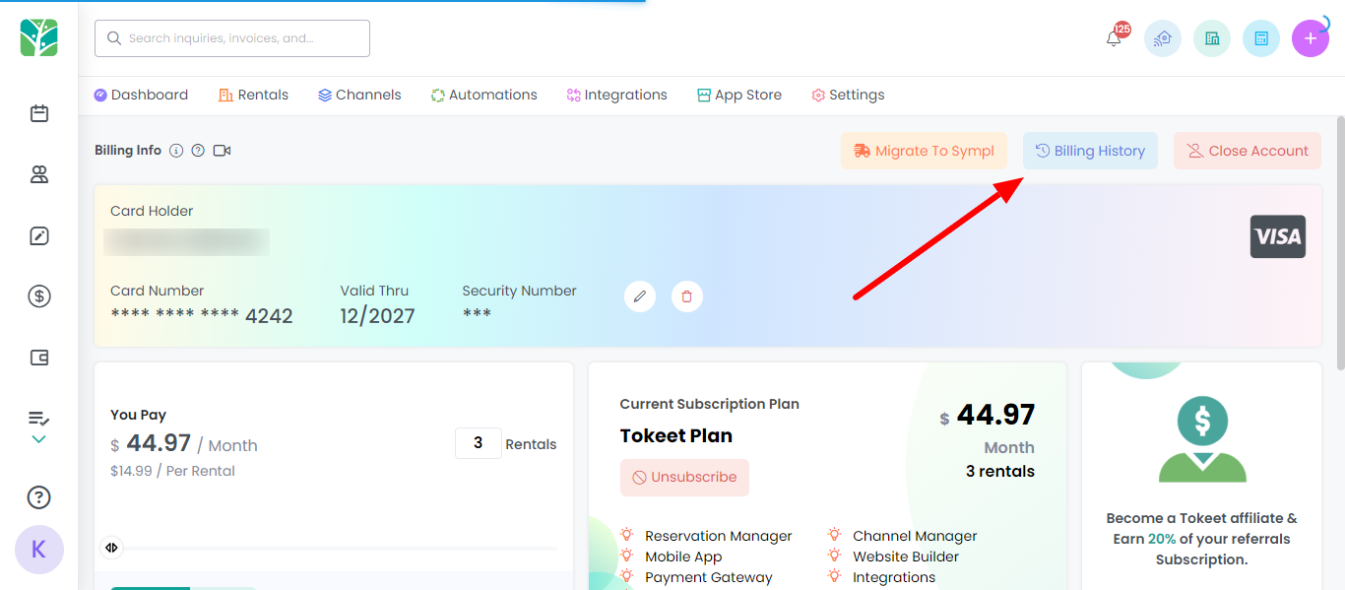Click the Mobile App feature text
This screenshot has height=590, width=1345.
(x=683, y=557)
